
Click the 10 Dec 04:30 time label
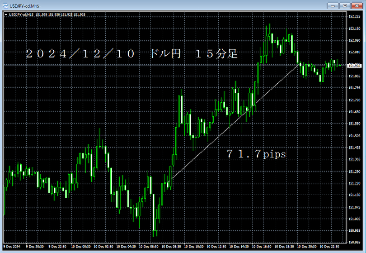point(126,247)
